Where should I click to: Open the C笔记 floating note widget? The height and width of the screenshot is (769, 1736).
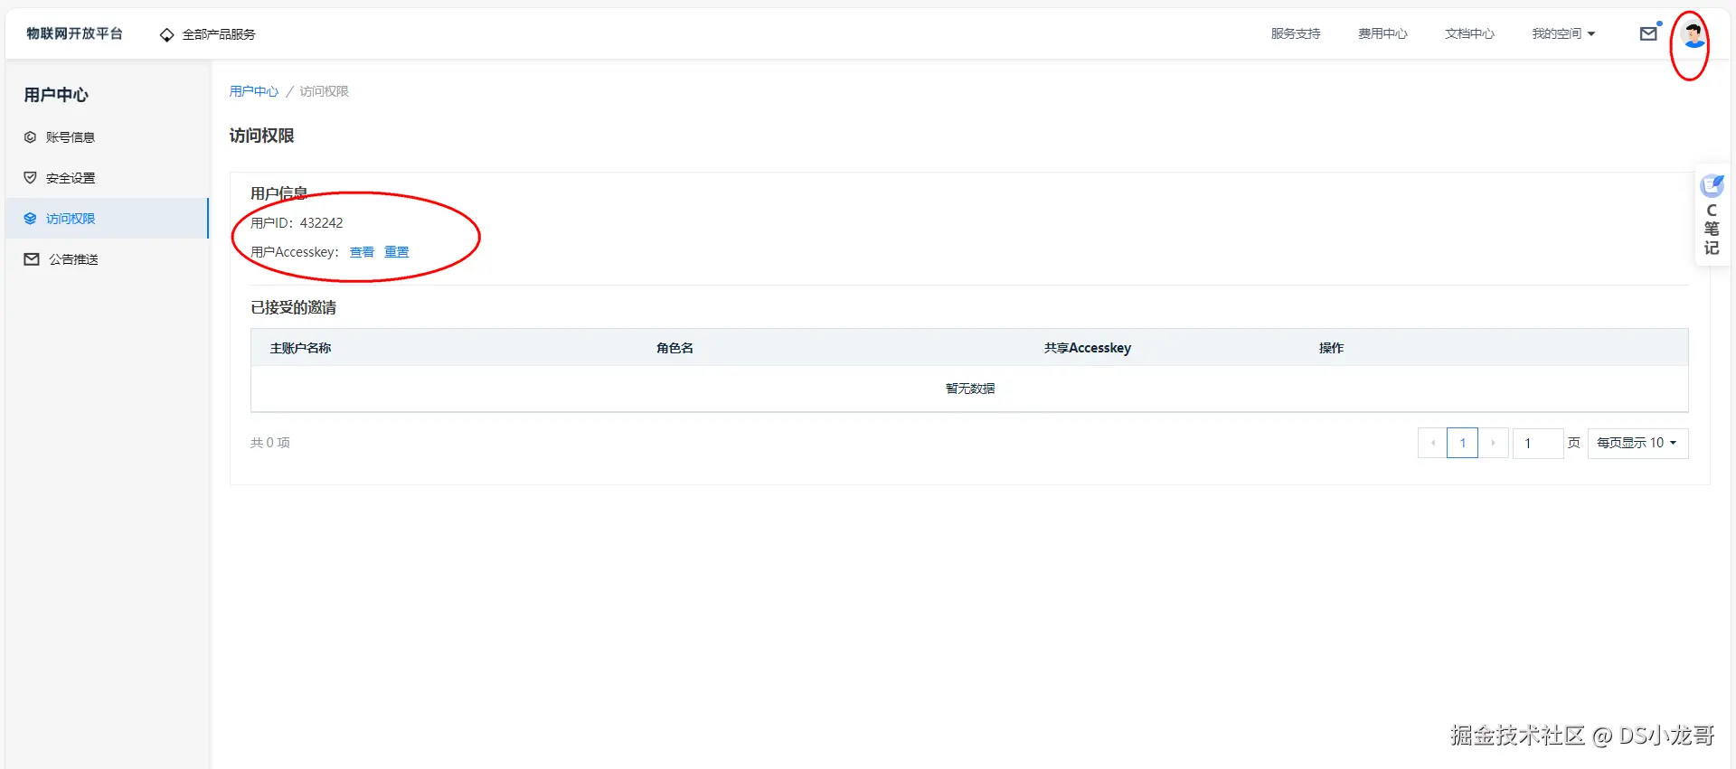coord(1712,216)
